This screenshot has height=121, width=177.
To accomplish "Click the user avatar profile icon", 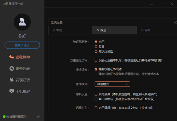I will pyautogui.click(x=22, y=22).
